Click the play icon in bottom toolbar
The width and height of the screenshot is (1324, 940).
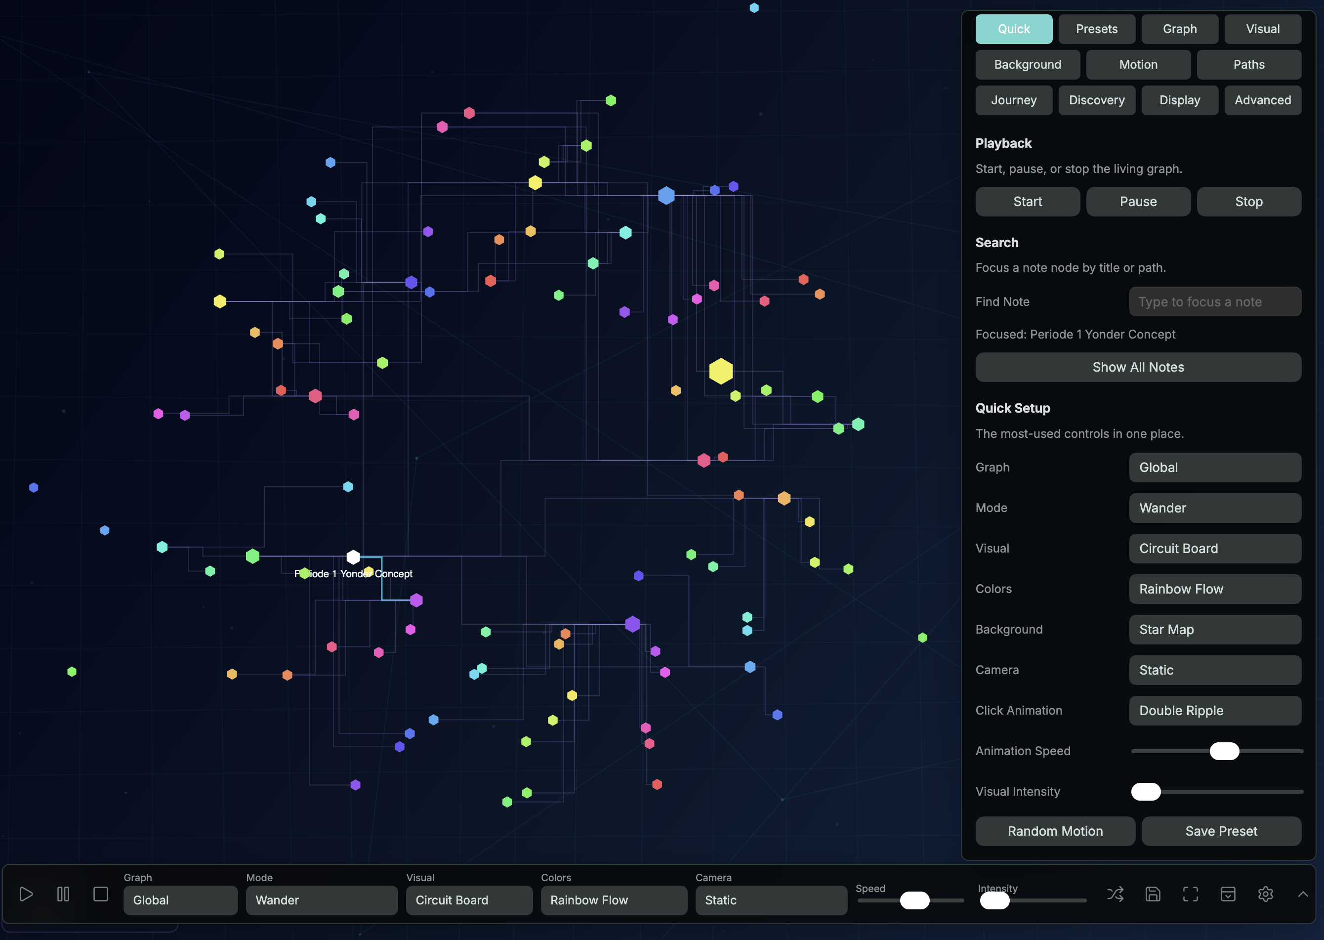tap(26, 894)
